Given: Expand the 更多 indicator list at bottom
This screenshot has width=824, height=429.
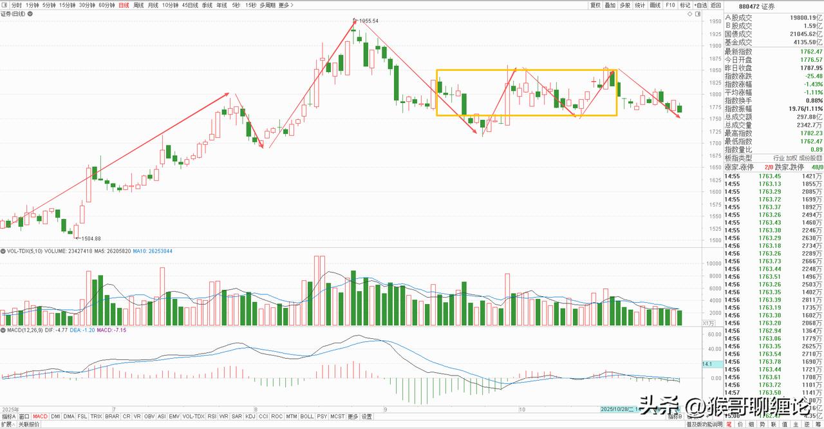Looking at the screenshot, I should pyautogui.click(x=353, y=416).
